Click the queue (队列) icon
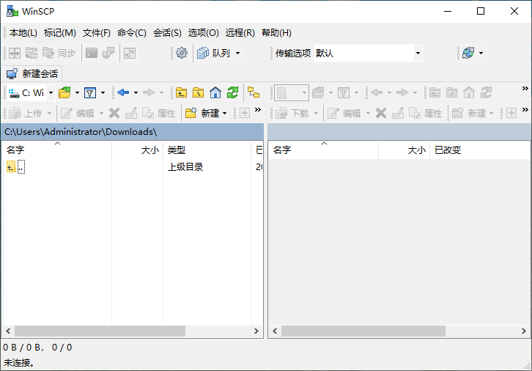532x371 pixels. (203, 53)
